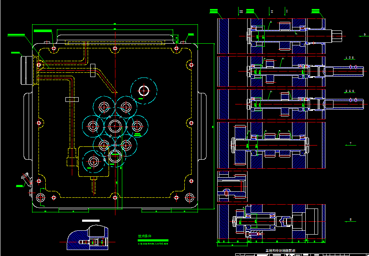Click the shaft label 9
The image size is (369, 256).
coord(365,35)
